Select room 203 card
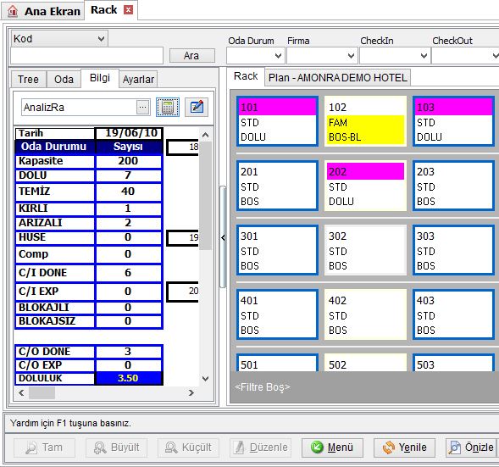The height and width of the screenshot is (467, 499). pos(453,186)
